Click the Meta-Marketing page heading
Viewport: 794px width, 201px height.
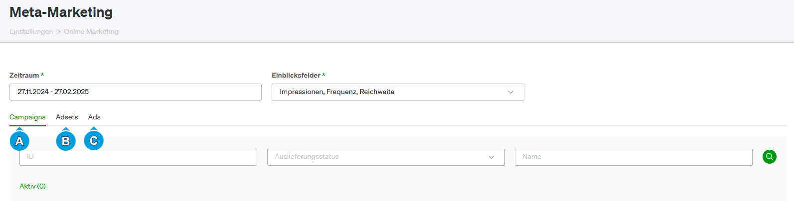click(61, 12)
